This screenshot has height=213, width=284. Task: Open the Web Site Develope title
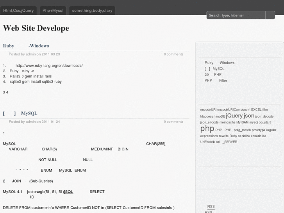click(36, 28)
